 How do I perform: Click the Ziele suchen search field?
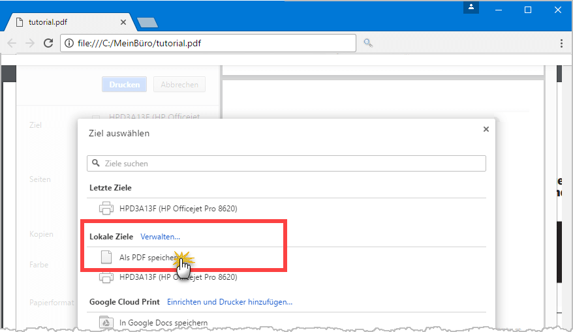pyautogui.click(x=286, y=163)
